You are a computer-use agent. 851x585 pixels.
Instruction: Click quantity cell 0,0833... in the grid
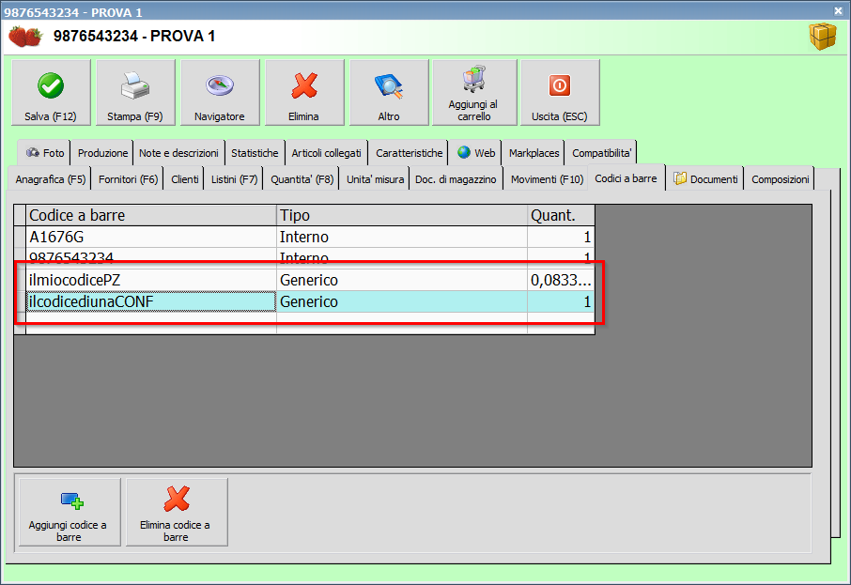pos(561,280)
